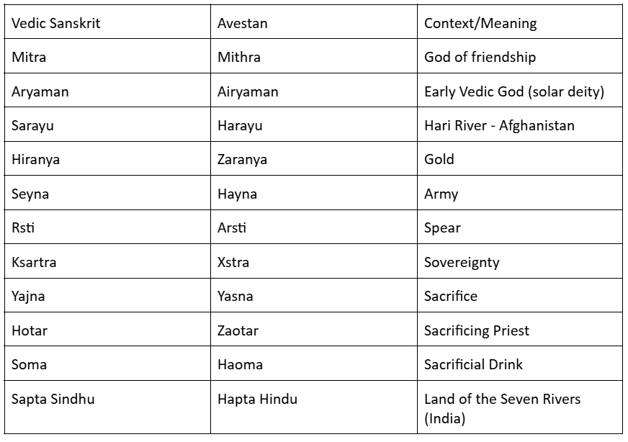Click the 'Harayu' cell

tap(313, 125)
